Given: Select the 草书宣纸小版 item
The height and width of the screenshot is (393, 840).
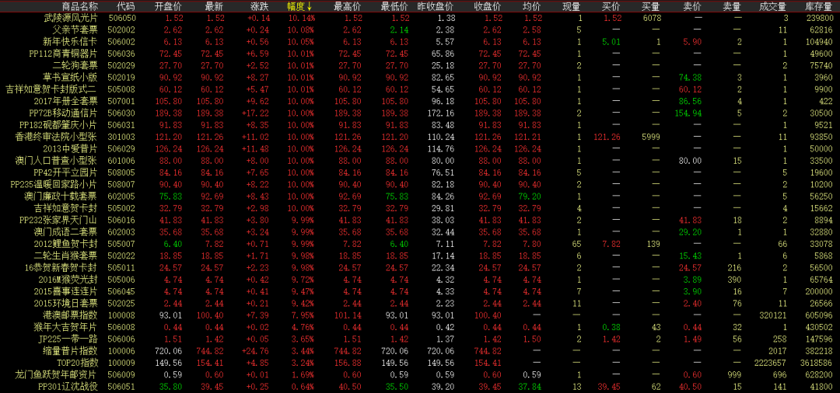Looking at the screenshot, I should click(71, 77).
